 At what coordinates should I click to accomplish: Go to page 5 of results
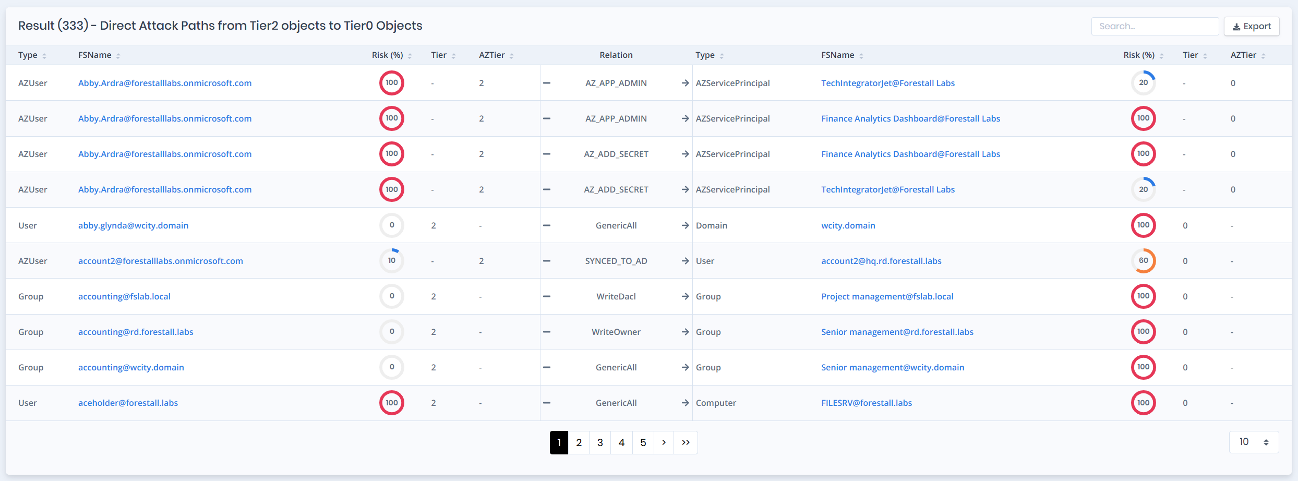643,442
